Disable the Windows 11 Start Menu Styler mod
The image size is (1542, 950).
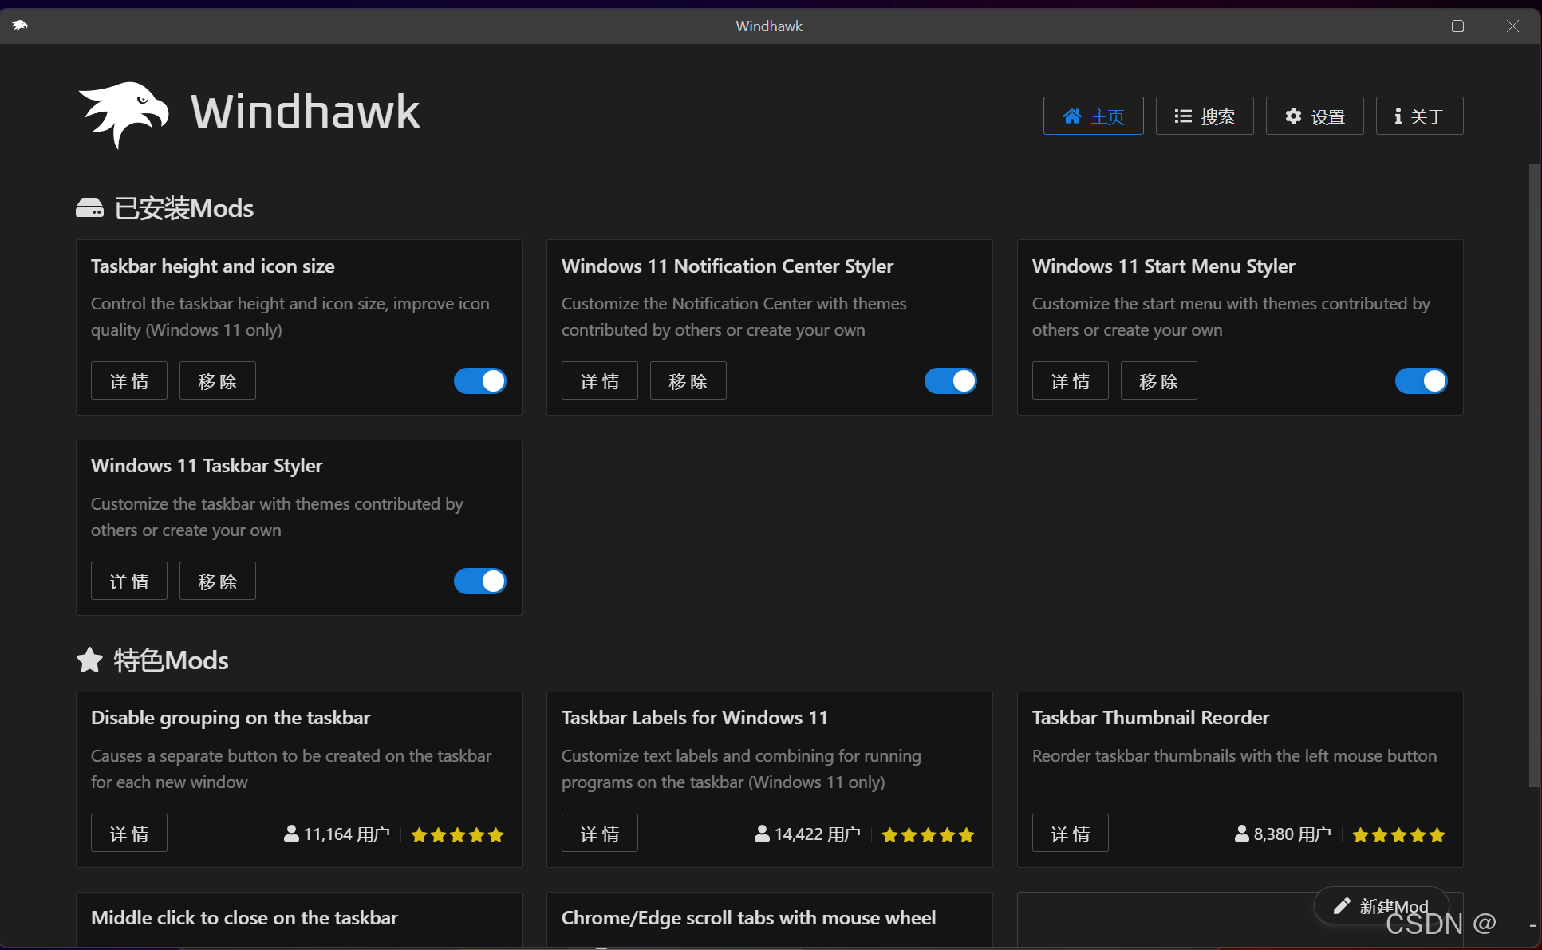click(1422, 380)
